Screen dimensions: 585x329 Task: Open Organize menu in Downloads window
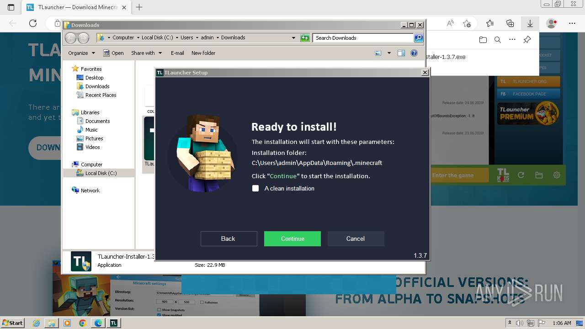(x=81, y=53)
